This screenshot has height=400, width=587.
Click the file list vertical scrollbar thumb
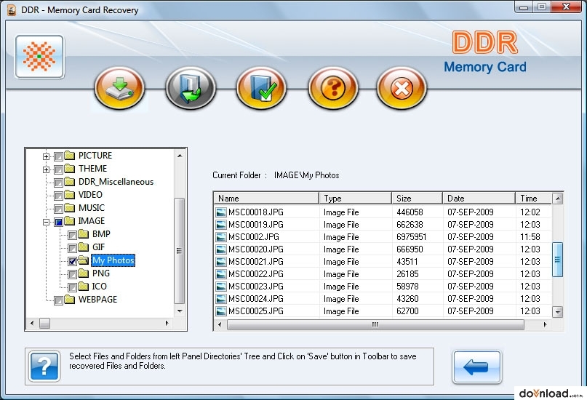pyautogui.click(x=557, y=260)
